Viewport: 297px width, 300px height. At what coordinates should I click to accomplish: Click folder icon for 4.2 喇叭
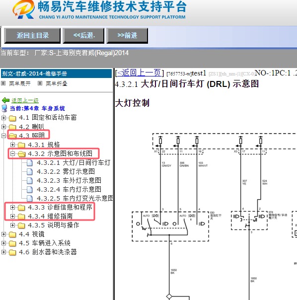click(x=12, y=127)
